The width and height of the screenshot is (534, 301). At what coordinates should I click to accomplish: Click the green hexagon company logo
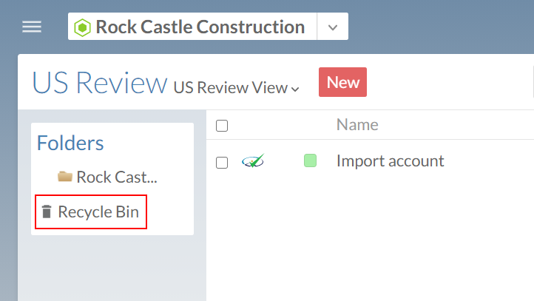pos(82,28)
